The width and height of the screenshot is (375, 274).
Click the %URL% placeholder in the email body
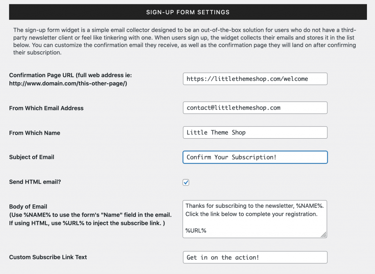point(196,230)
